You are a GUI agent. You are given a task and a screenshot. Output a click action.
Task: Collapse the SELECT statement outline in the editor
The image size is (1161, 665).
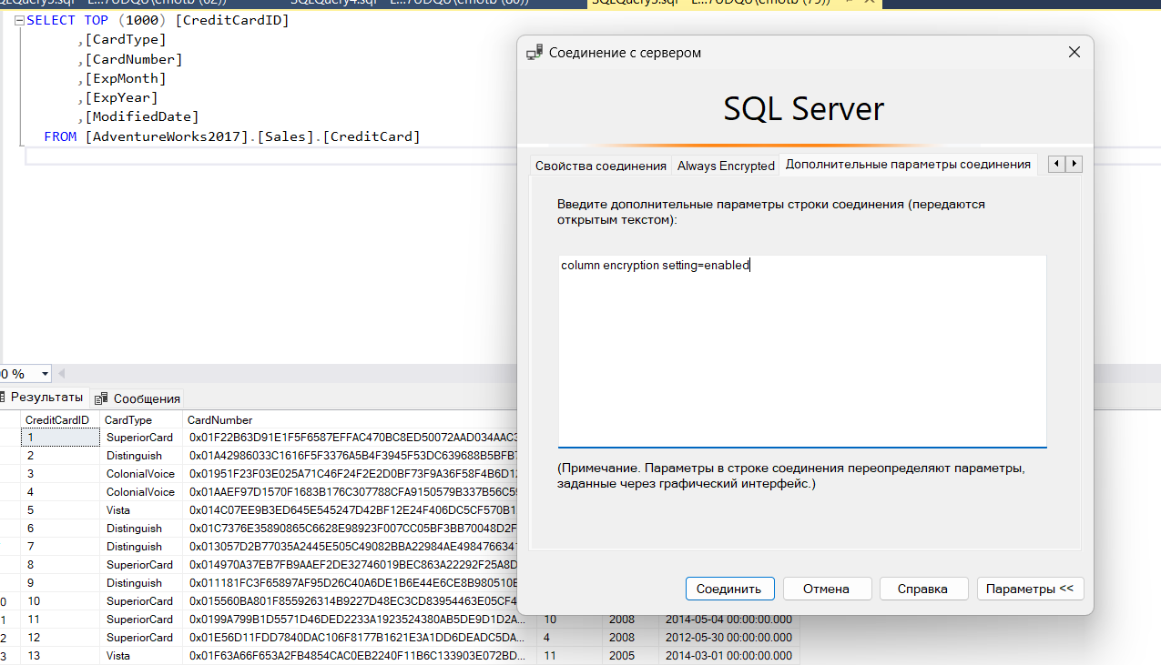click(19, 20)
